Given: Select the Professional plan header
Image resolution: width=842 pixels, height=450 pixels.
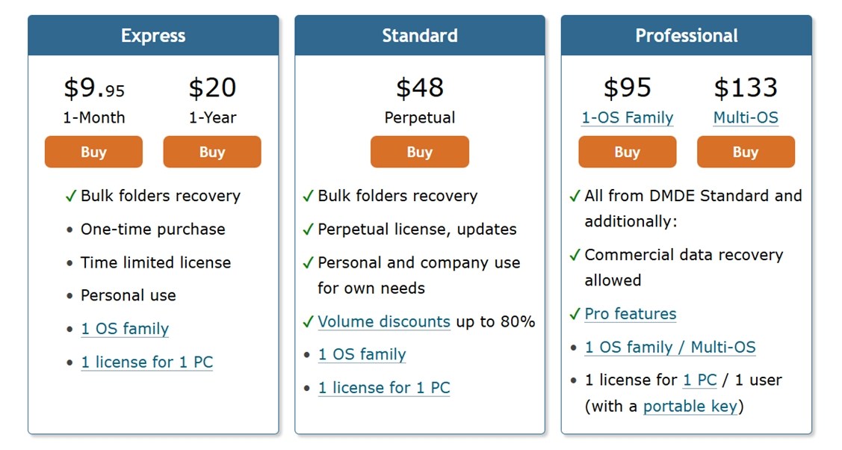Looking at the screenshot, I should coord(686,34).
